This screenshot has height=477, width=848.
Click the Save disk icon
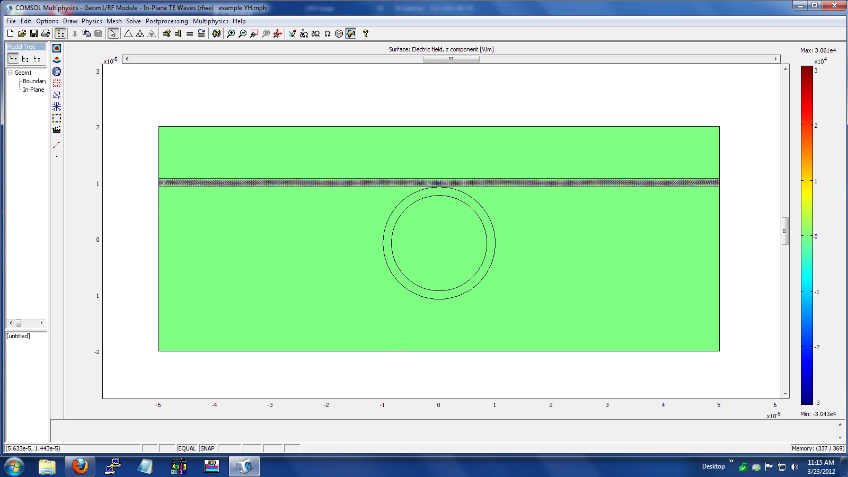point(33,33)
